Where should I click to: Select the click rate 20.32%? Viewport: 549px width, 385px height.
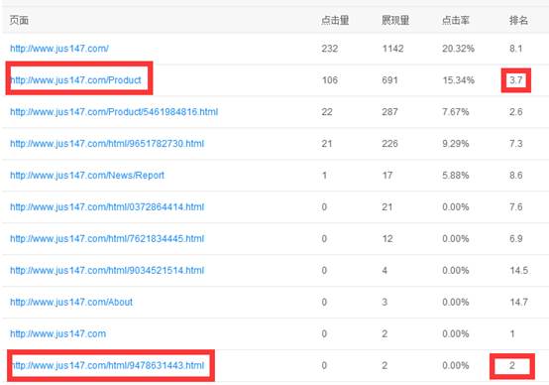[x=458, y=49]
